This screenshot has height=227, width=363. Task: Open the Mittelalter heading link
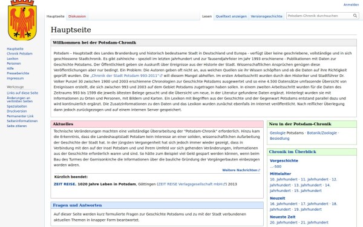pyautogui.click(x=280, y=174)
